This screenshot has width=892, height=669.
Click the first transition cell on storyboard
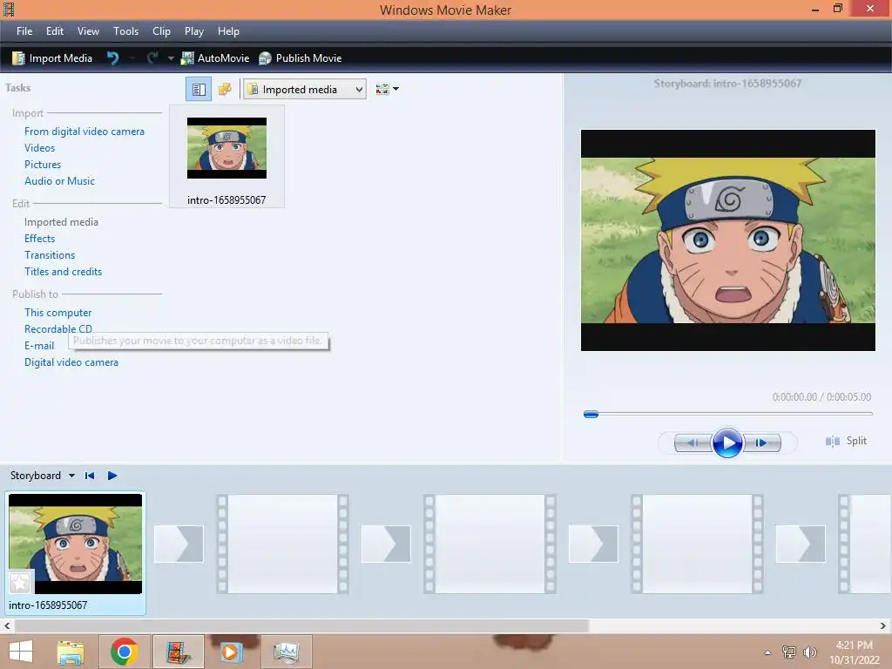[179, 544]
